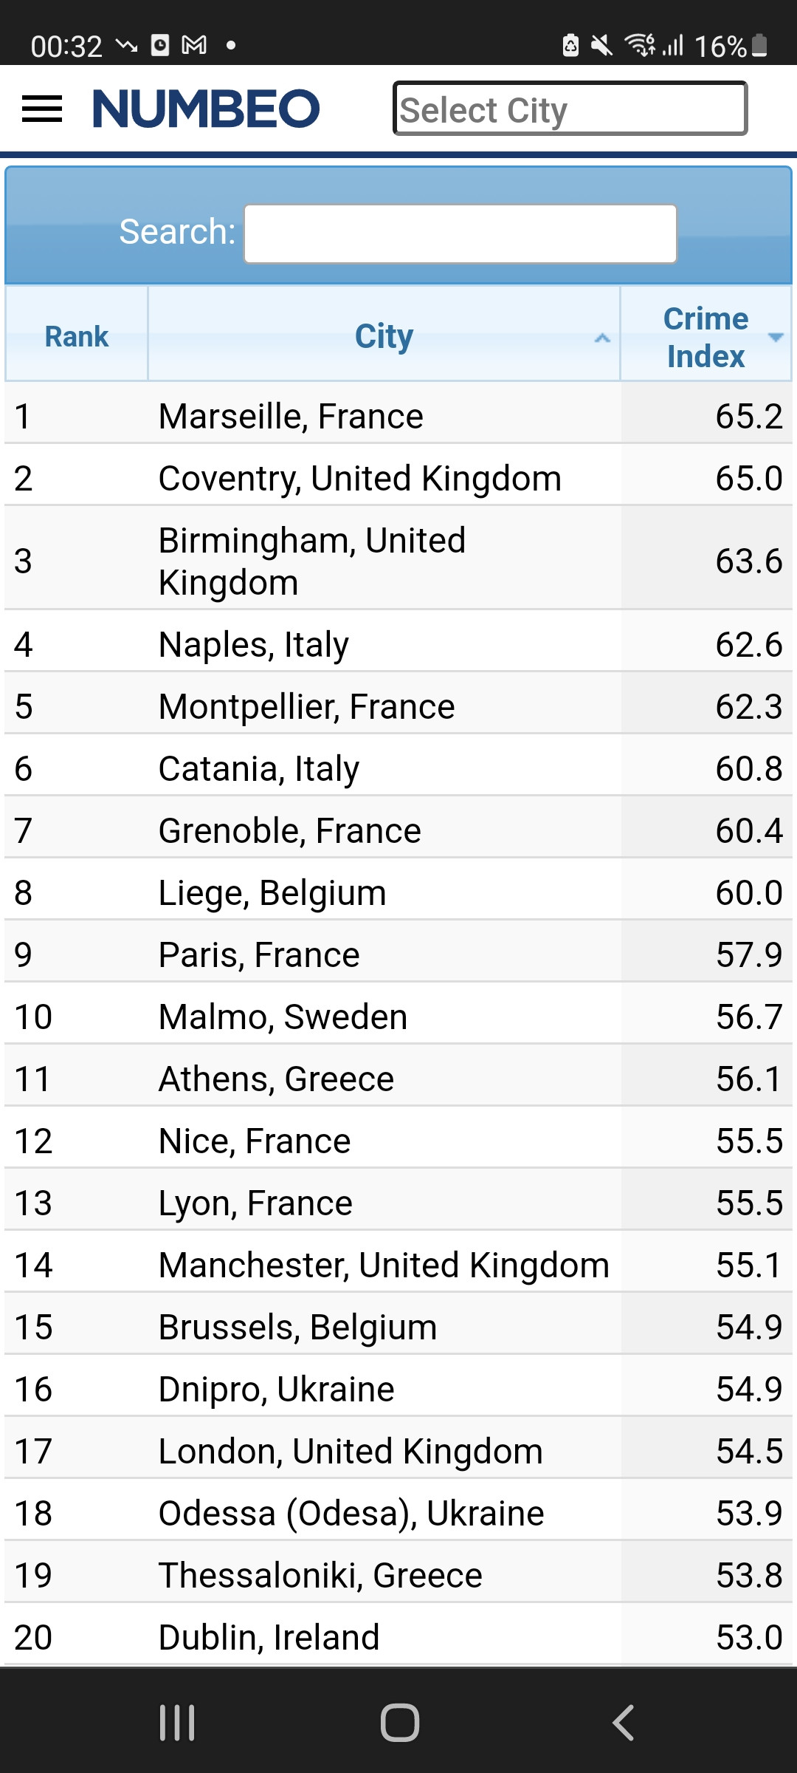The height and width of the screenshot is (1773, 797).
Task: Tap the Android back navigation icon
Action: click(623, 1723)
